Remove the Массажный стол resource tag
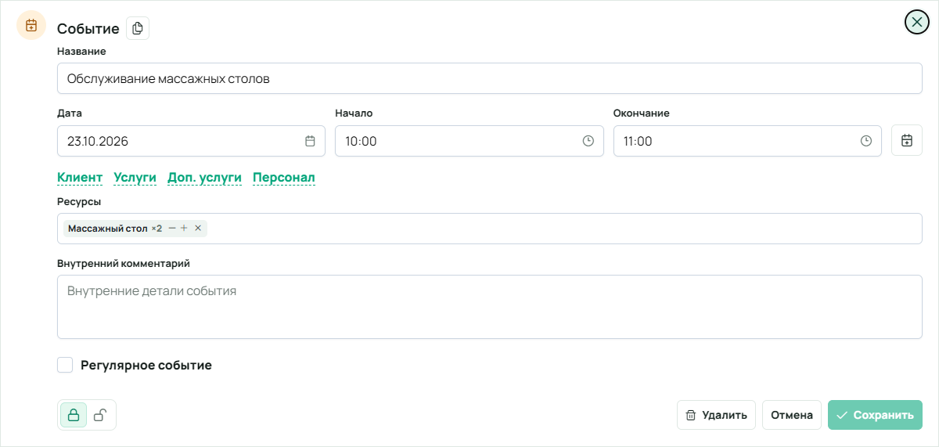The image size is (939, 447). click(198, 229)
